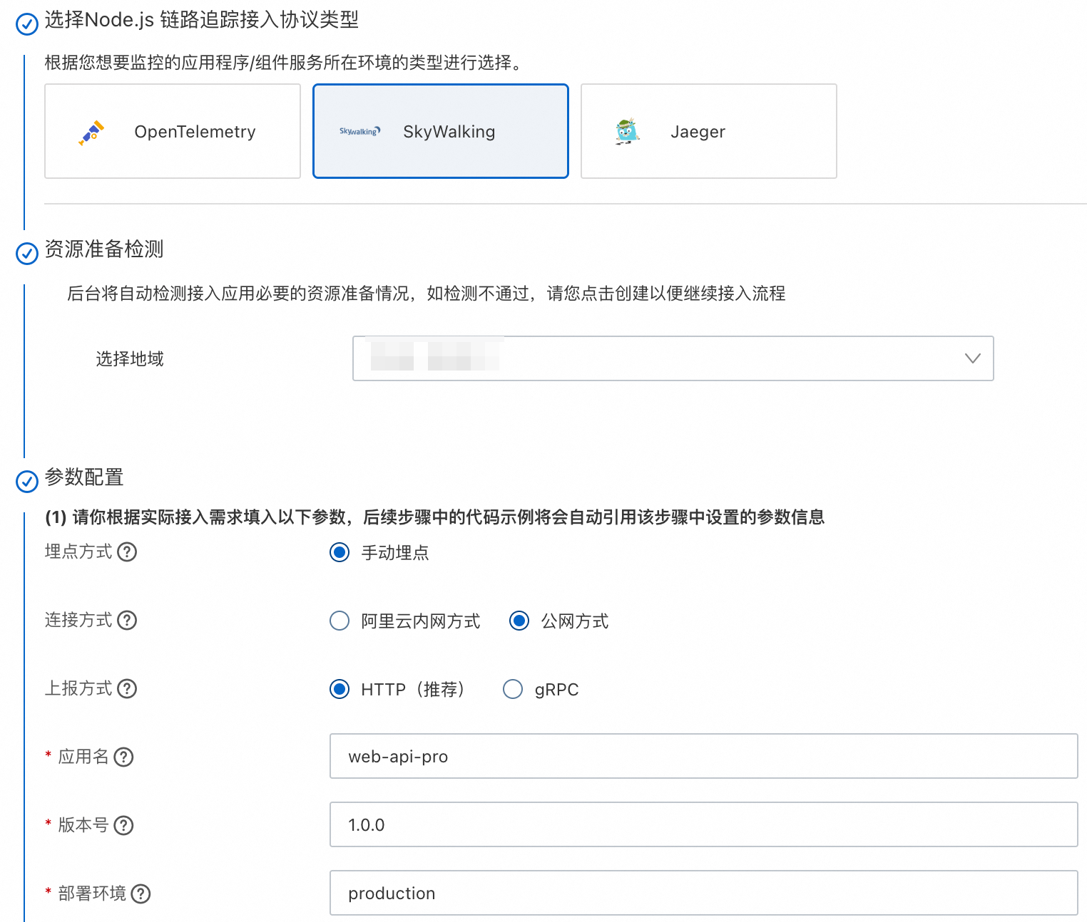Switch reporting method to gRPC
Viewport: 1087px width, 922px height.
(513, 689)
